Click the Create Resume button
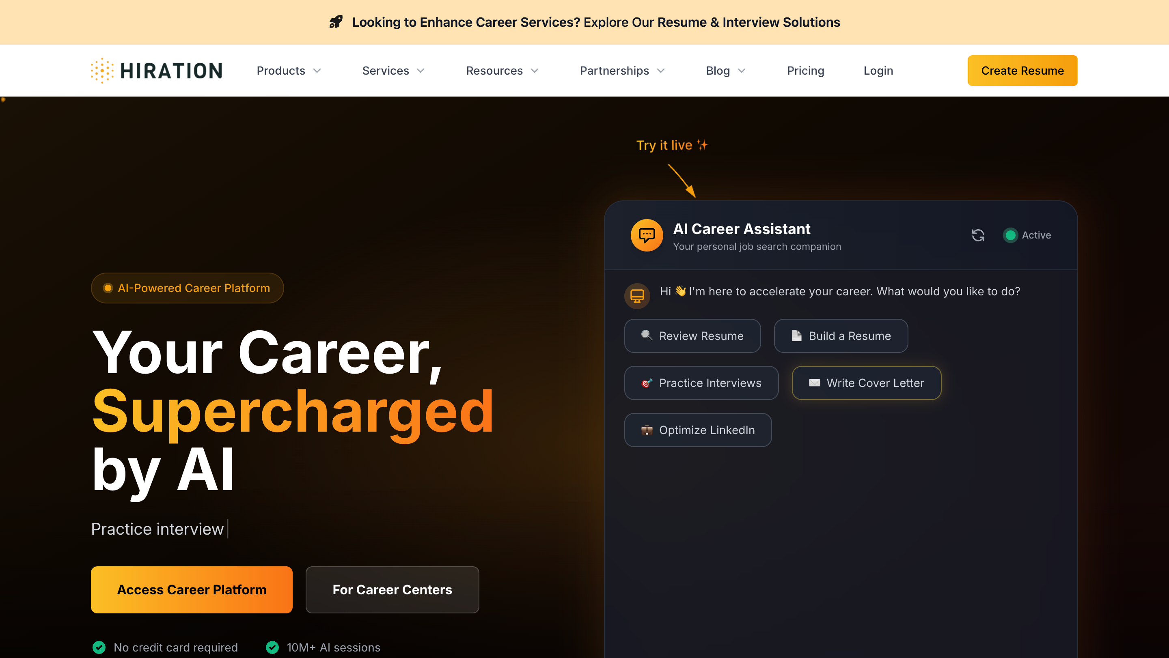Viewport: 1169px width, 658px height. (x=1022, y=71)
